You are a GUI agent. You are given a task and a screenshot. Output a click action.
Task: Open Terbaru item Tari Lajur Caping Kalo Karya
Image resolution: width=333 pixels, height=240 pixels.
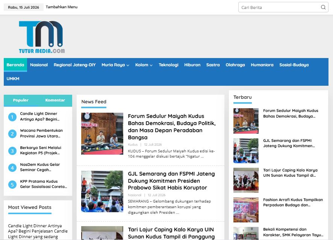290,173
